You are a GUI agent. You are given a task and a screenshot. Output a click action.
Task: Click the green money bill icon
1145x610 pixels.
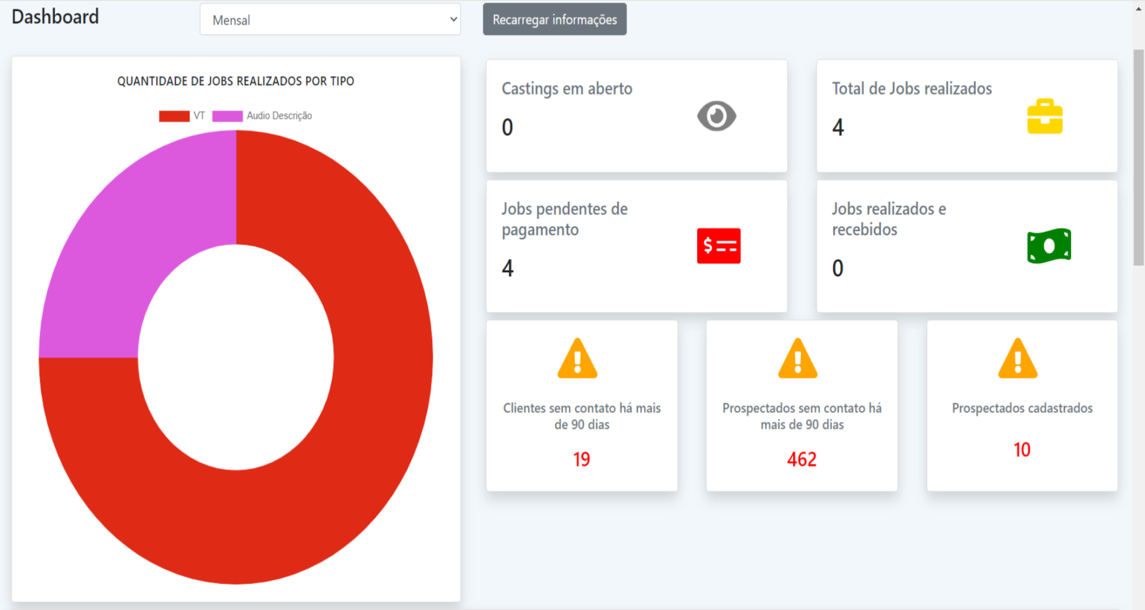1049,246
